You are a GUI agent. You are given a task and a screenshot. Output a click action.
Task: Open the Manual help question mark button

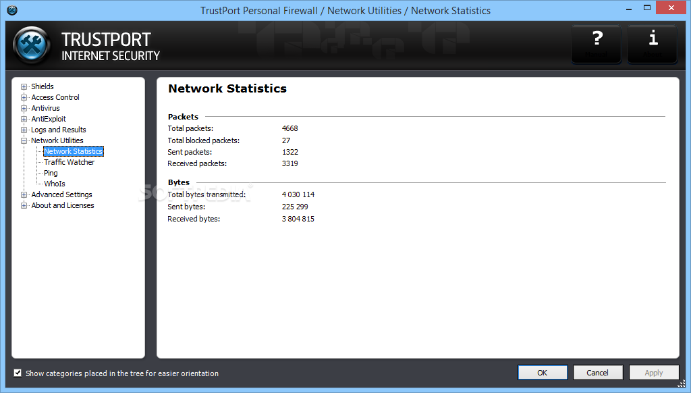(597, 44)
